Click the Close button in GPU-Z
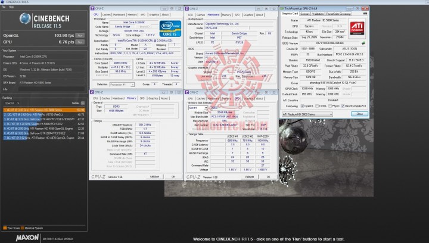Screen dimensions: 429x243 click(x=359, y=114)
